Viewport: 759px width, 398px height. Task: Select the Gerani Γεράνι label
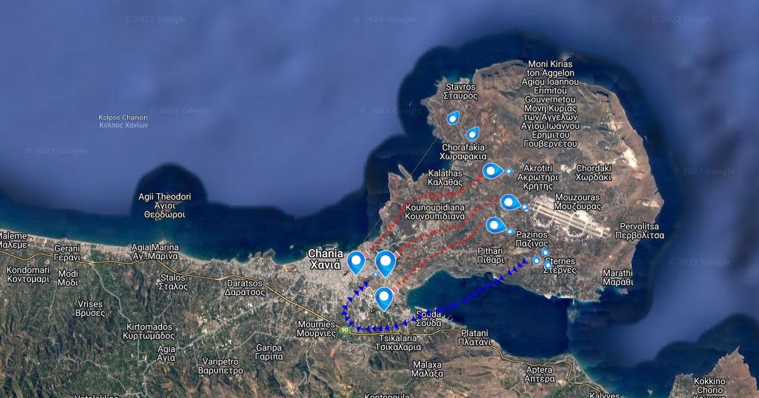pos(67,253)
